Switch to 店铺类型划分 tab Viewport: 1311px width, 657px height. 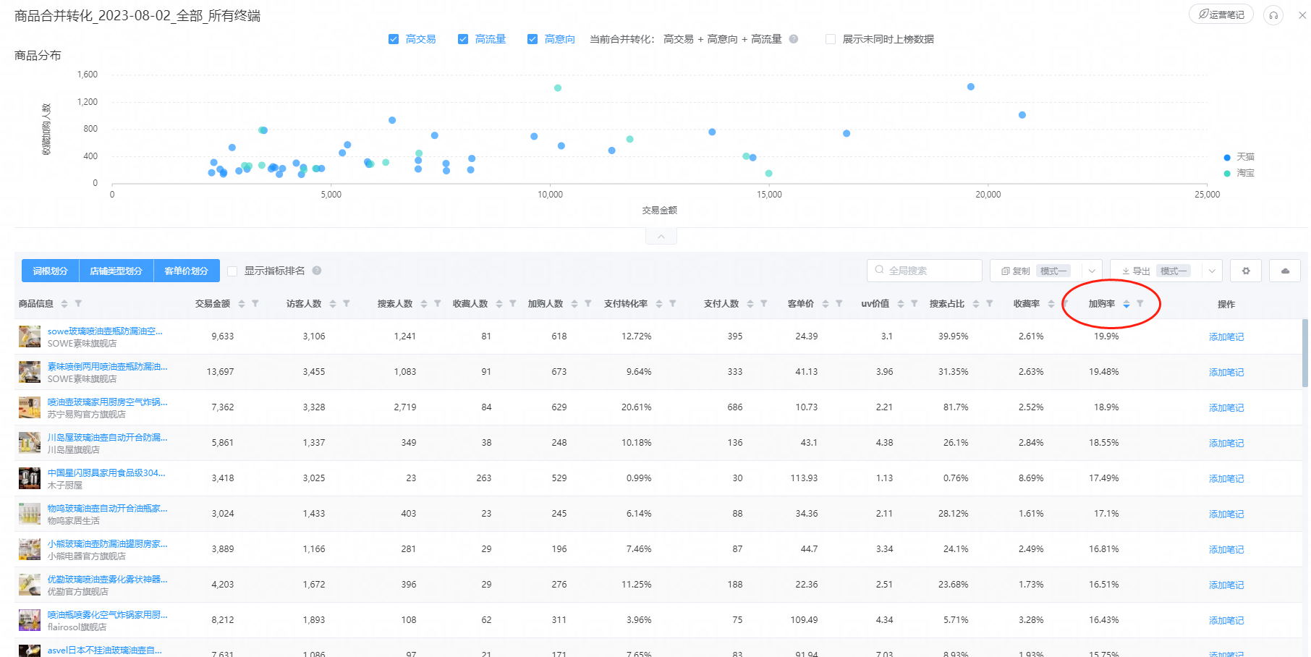[116, 271]
